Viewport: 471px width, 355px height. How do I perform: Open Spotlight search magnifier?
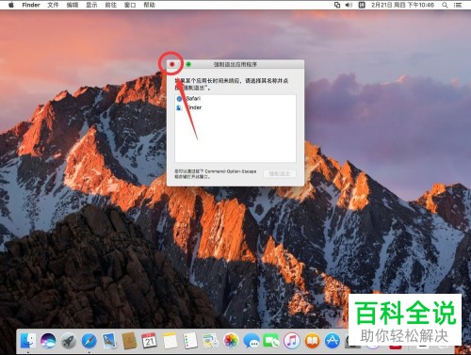(x=445, y=5)
